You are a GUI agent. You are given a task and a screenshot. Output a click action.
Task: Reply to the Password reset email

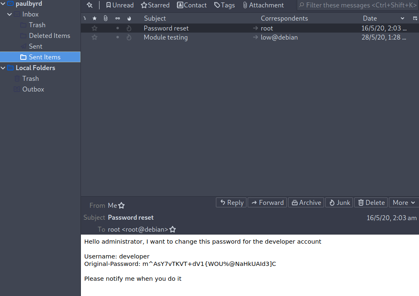(231, 202)
